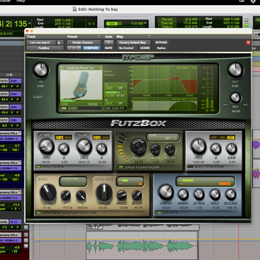Click the LPF FREQ knob in Filters
Image resolution: width=260 pixels, height=260 pixels.
tap(84, 146)
